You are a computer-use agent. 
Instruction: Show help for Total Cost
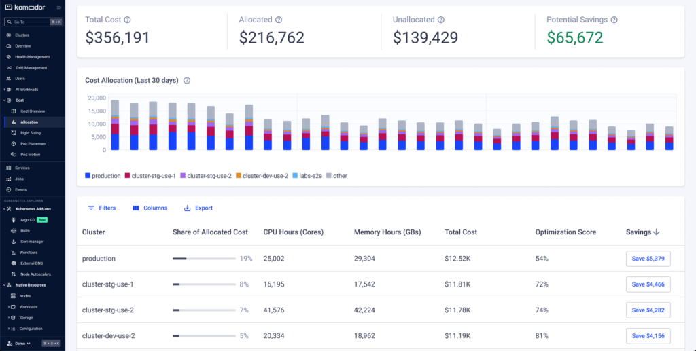[x=127, y=20]
